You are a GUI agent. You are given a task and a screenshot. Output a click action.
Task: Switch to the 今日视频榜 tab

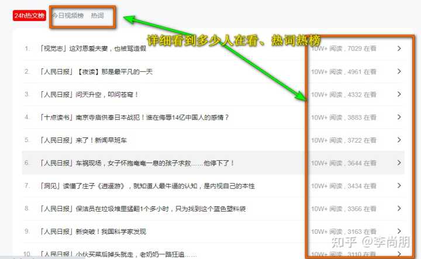(68, 16)
